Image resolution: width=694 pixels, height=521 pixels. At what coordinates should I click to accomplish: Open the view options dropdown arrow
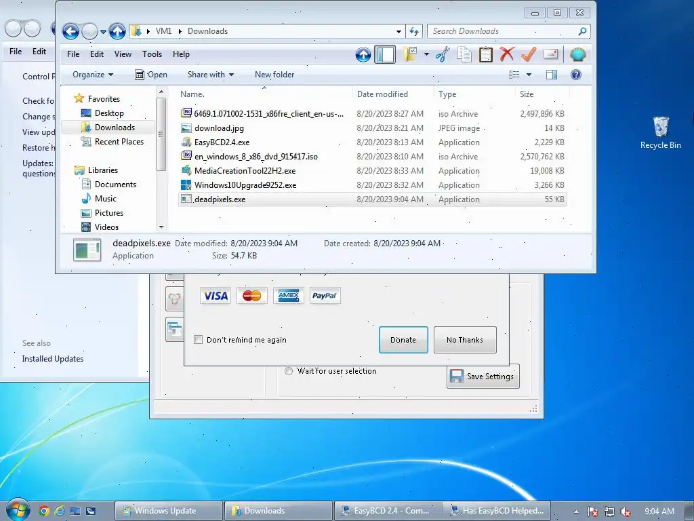pos(529,75)
